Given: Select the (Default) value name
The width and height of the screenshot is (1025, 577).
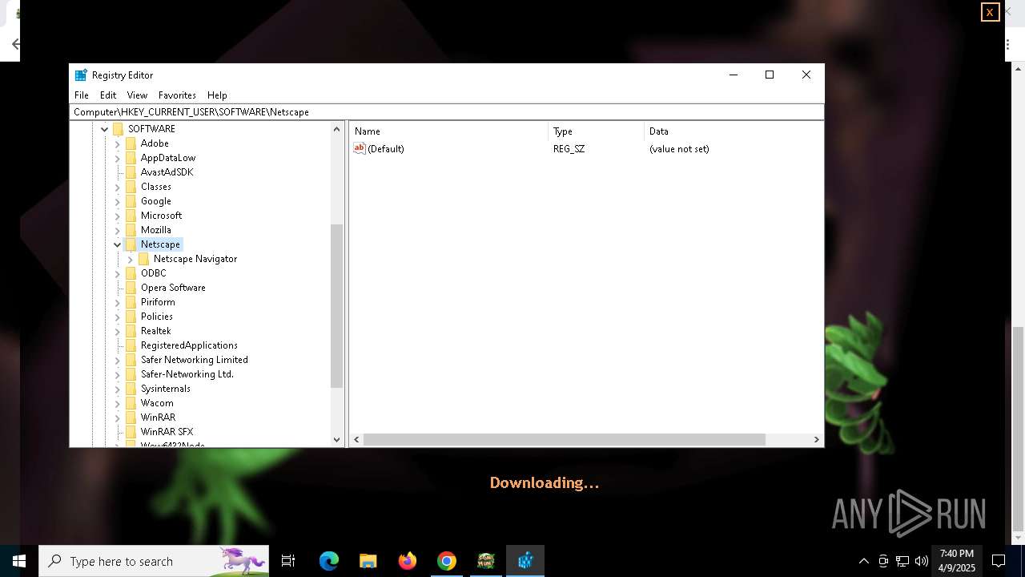Looking at the screenshot, I should pyautogui.click(x=386, y=149).
